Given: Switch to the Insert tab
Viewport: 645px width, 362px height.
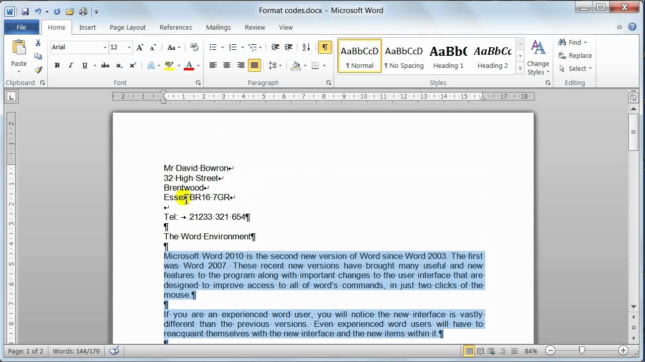Looking at the screenshot, I should point(88,27).
